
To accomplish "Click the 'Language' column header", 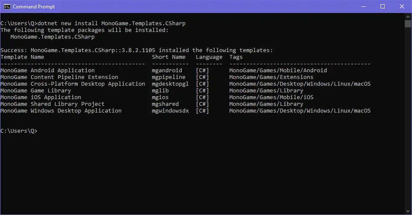I will (x=209, y=57).
